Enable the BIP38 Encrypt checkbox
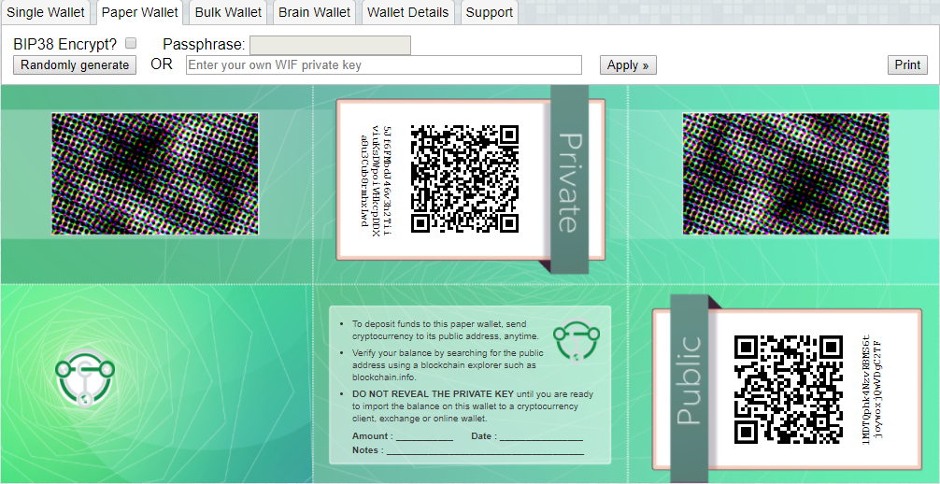Viewport: 940px width, 484px height. point(131,43)
